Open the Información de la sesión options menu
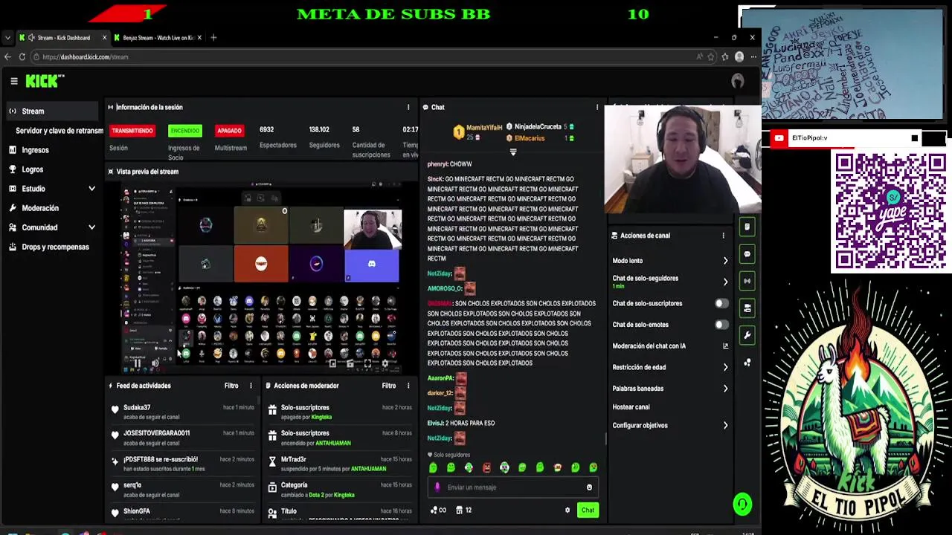 pyautogui.click(x=408, y=107)
